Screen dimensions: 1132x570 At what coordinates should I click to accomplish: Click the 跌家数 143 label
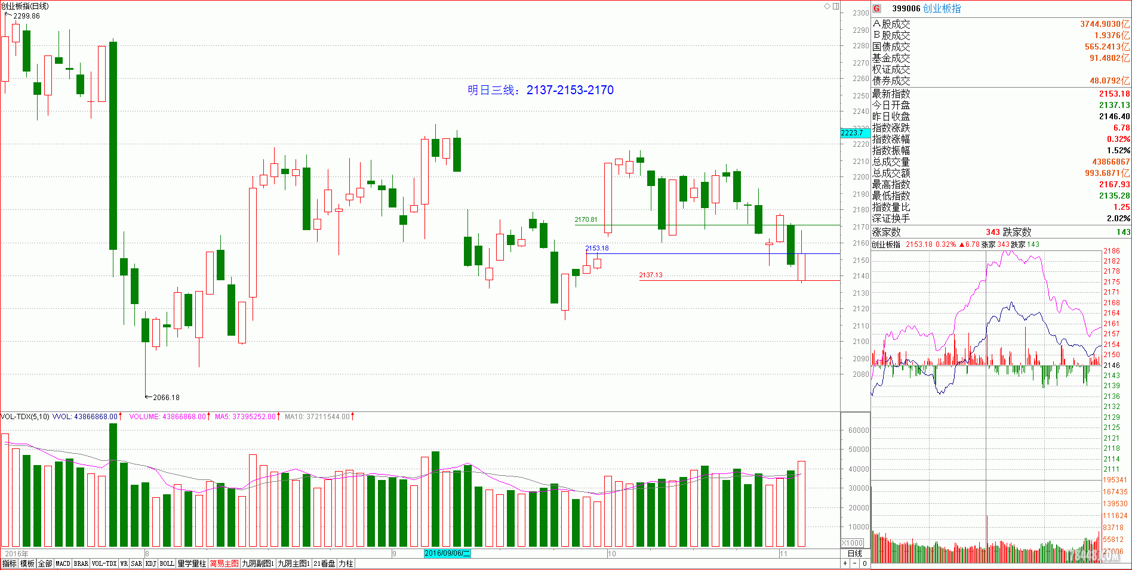pyautogui.click(x=1066, y=232)
